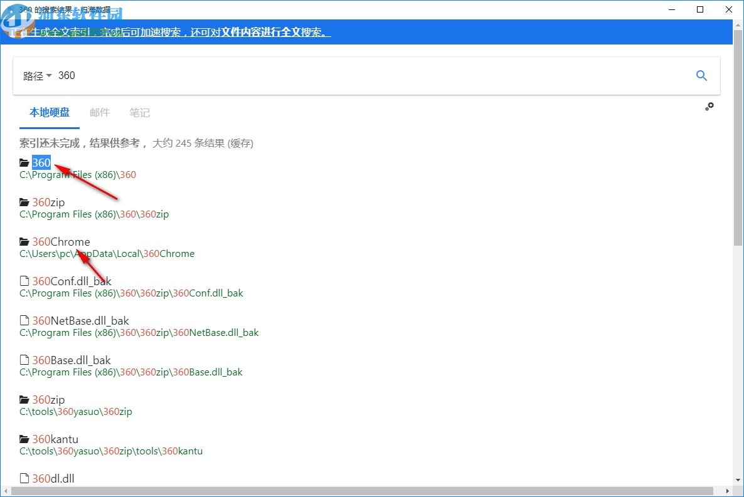
Task: Open the highlighted 360 folder result
Action: [41, 163]
